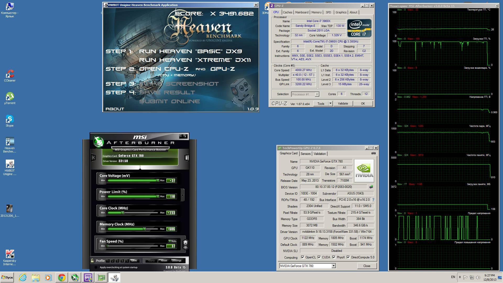
Task: Switch to the Mainboard tab in CPU-Z
Action: (302, 12)
